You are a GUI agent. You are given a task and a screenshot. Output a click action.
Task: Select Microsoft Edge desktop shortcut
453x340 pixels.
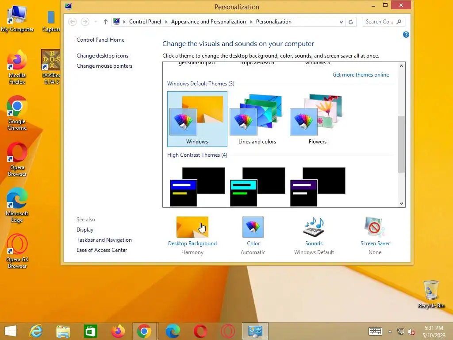[17, 205]
